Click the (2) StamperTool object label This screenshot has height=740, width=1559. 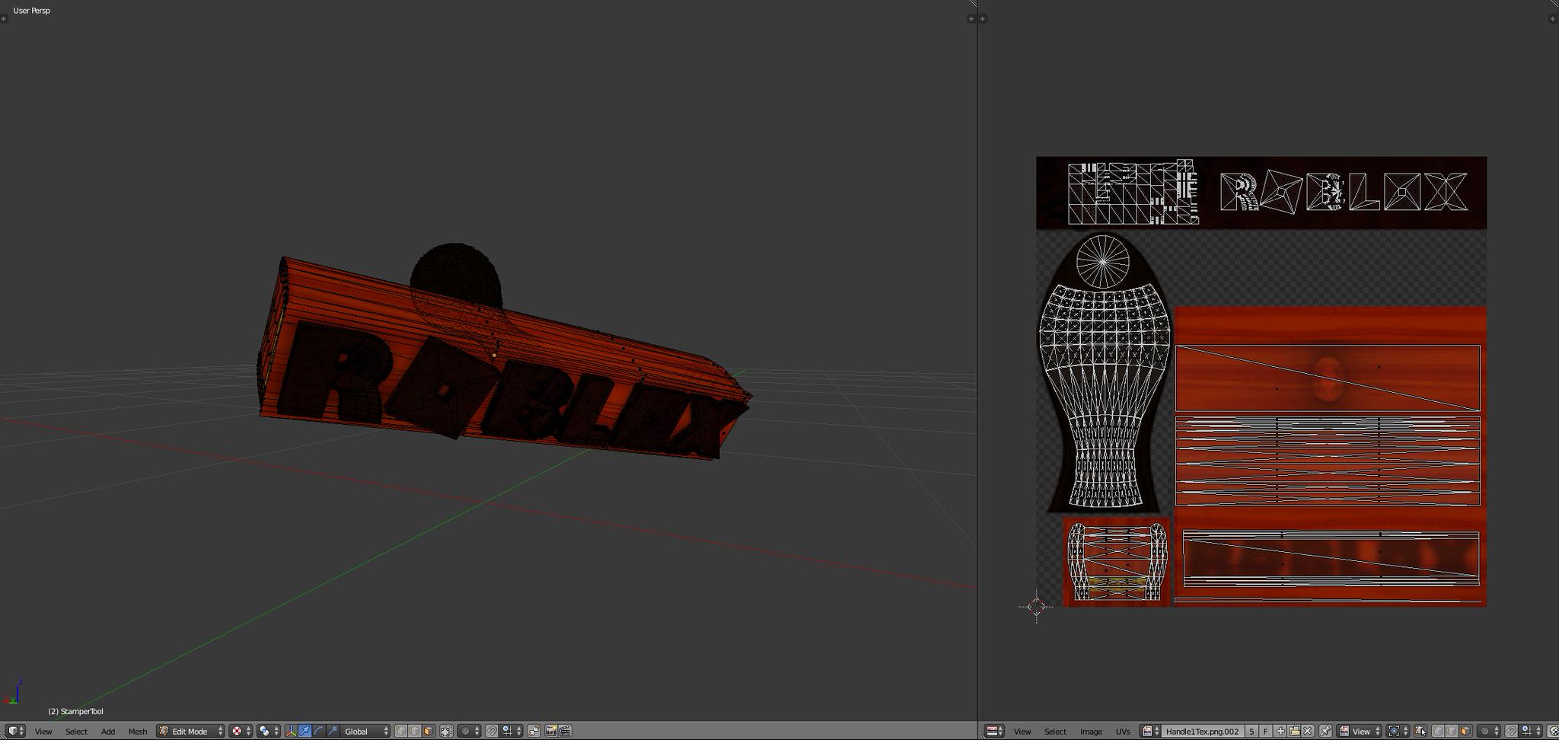(75, 711)
